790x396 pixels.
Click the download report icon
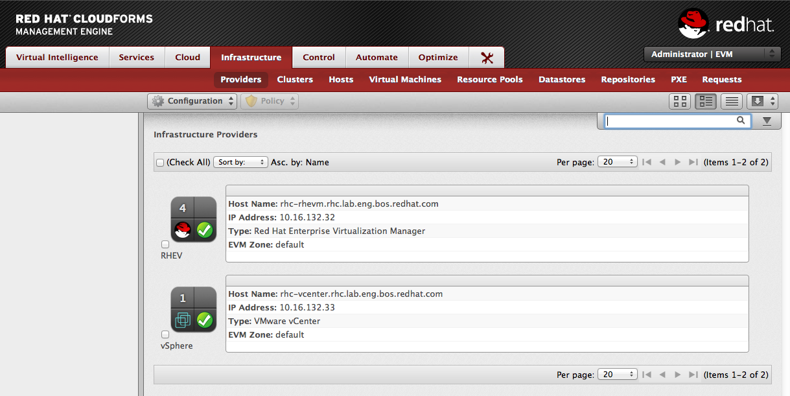coord(761,101)
